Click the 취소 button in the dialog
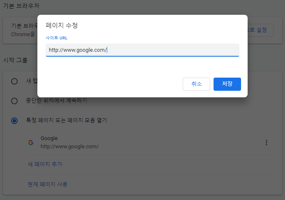Image resolution: width=285 pixels, height=200 pixels. tap(196, 84)
